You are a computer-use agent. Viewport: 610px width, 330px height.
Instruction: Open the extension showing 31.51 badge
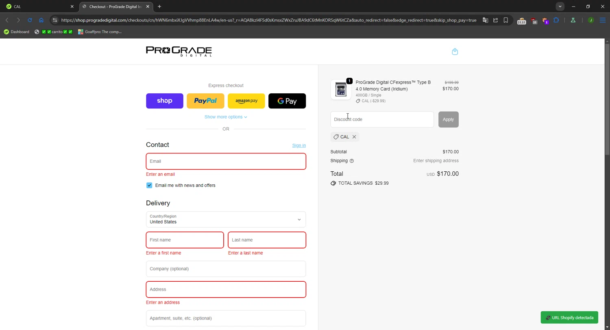coord(521,20)
